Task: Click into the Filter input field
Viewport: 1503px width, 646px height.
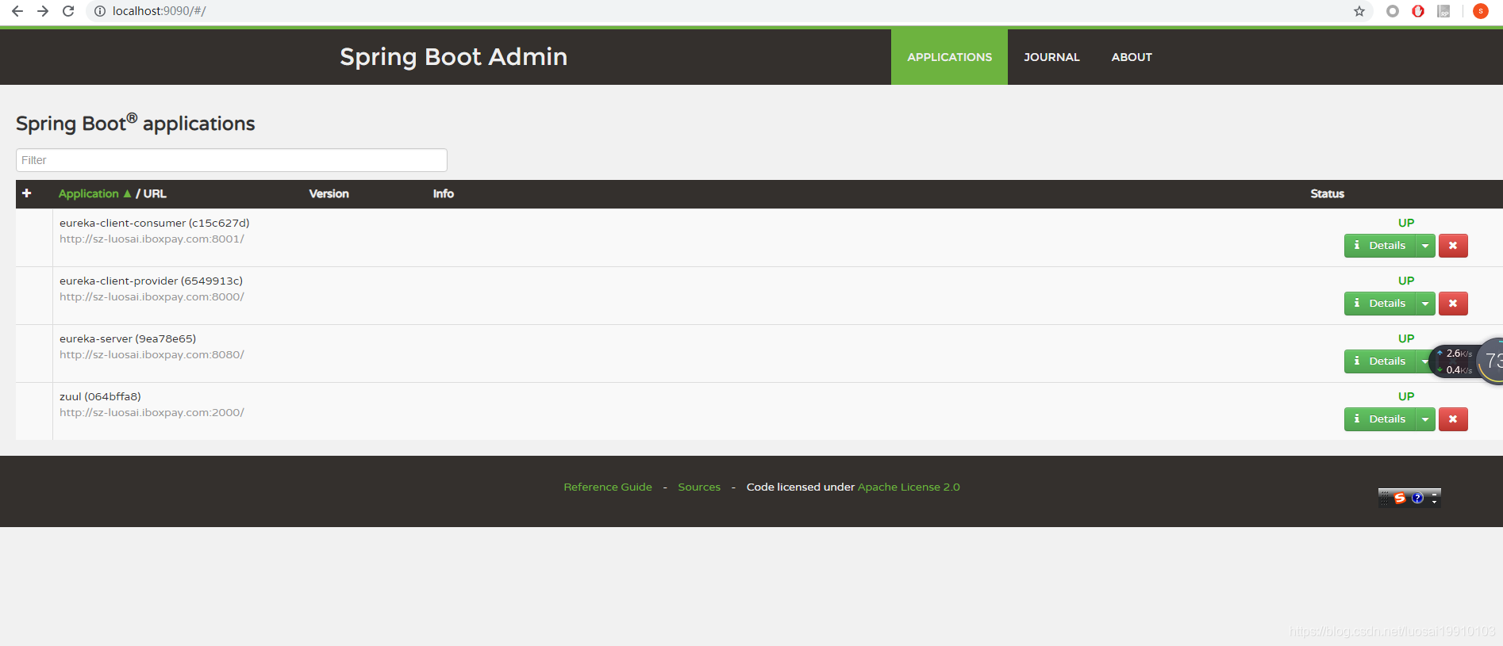Action: pos(232,160)
